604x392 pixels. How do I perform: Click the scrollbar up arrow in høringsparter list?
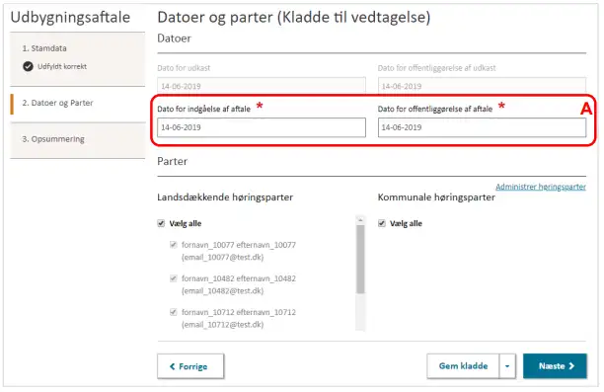(360, 220)
